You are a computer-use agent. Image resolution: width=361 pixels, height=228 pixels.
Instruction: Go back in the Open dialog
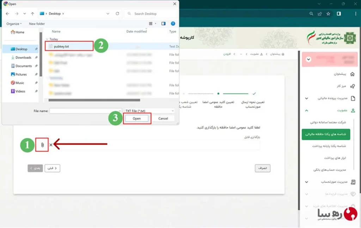pyautogui.click(x=7, y=14)
